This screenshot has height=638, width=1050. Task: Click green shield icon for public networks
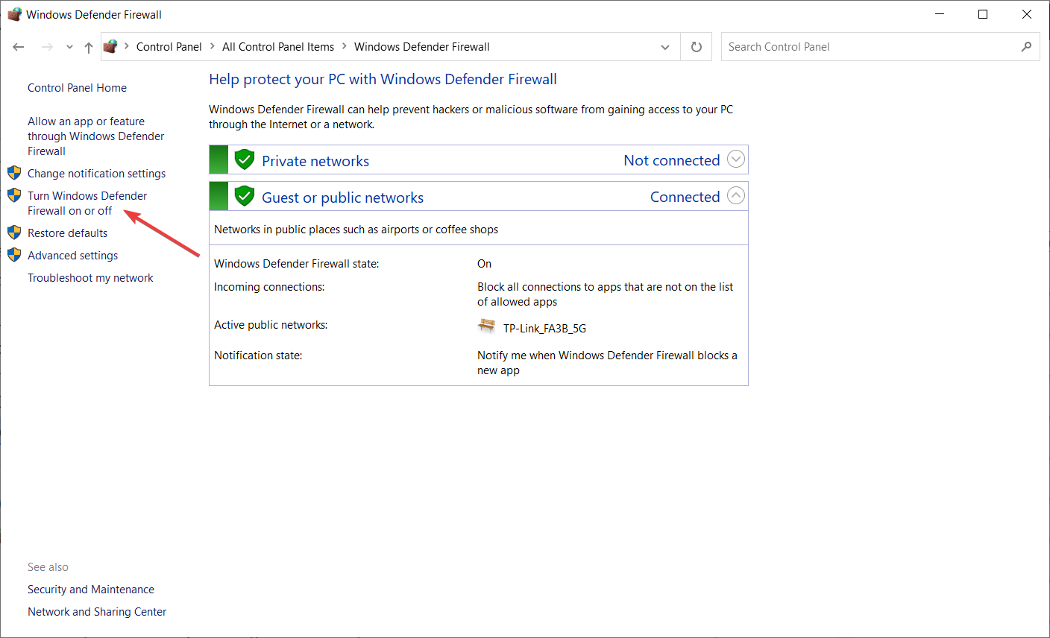click(x=245, y=196)
